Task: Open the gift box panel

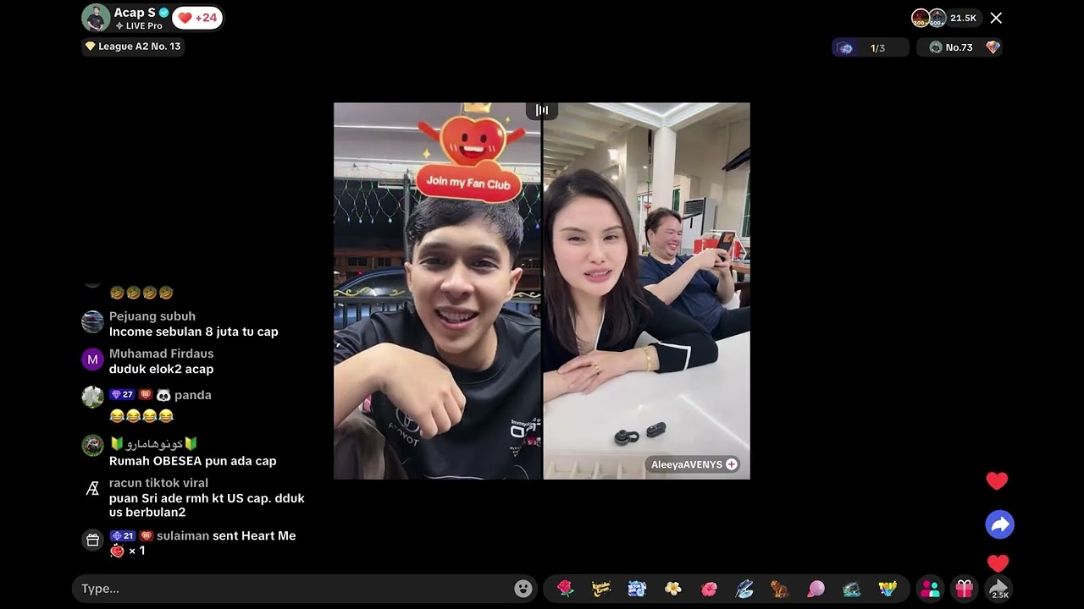Action: 965,589
